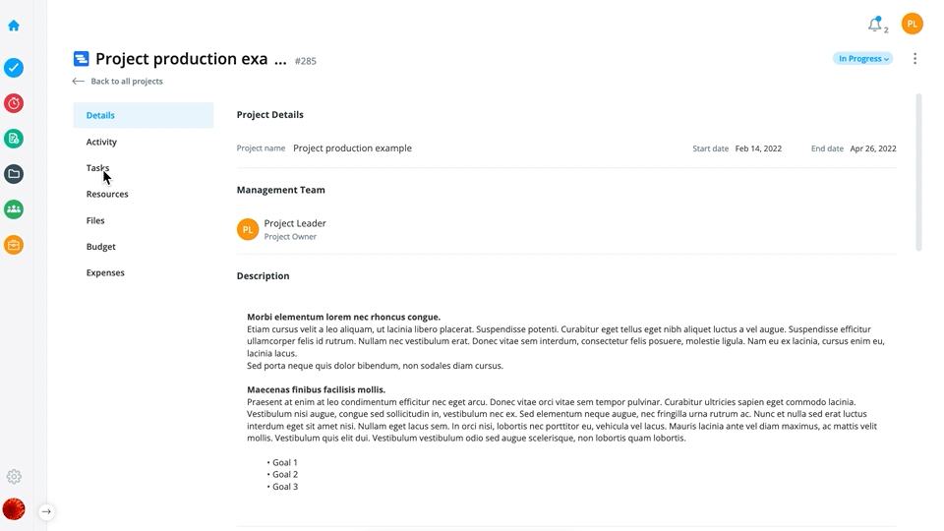The width and height of the screenshot is (944, 531).
Task: Expand sidebar using the arrow button
Action: (46, 511)
